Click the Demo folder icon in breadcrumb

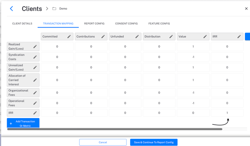[54, 9]
